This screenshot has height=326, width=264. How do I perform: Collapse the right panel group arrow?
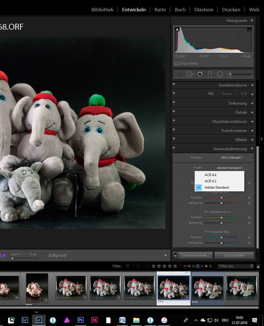[262, 139]
